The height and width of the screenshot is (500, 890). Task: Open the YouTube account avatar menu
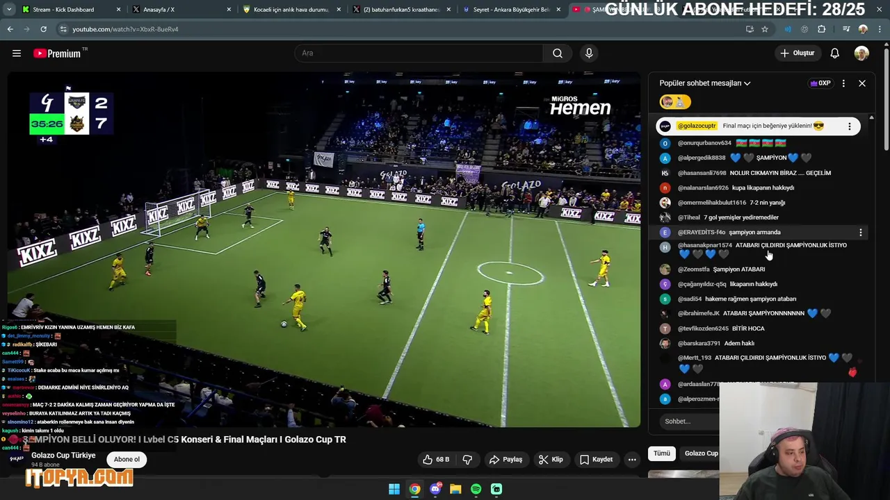point(861,53)
